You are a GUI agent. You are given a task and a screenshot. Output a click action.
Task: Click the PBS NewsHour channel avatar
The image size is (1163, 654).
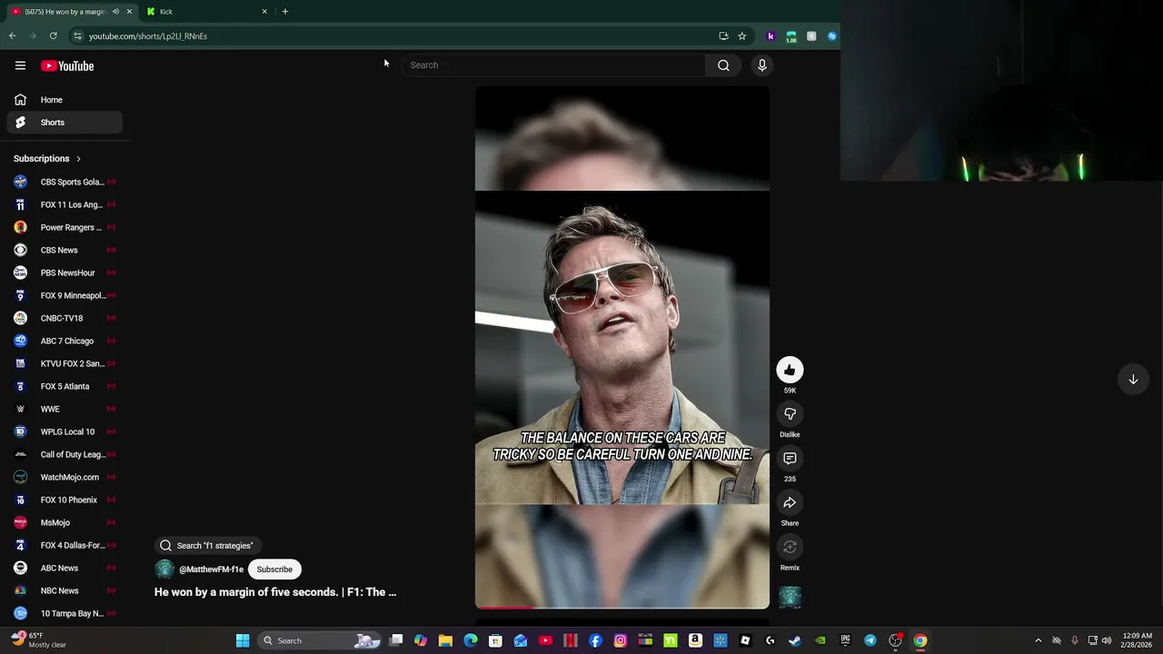pos(20,272)
